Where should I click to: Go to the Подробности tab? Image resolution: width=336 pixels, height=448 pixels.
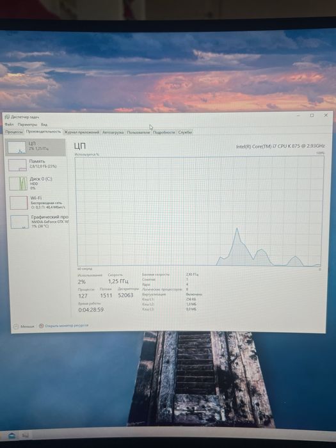pos(164,132)
